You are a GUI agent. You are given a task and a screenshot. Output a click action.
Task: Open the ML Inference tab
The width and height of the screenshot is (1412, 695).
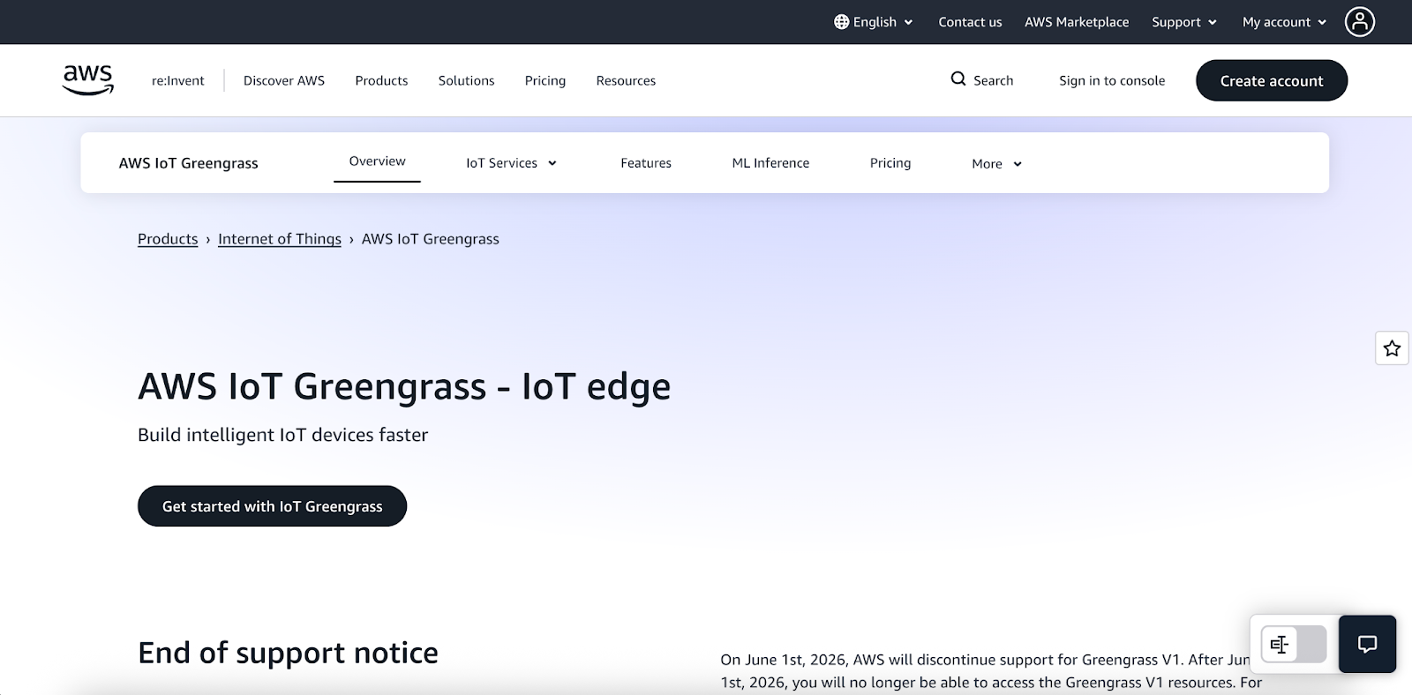pyautogui.click(x=770, y=163)
